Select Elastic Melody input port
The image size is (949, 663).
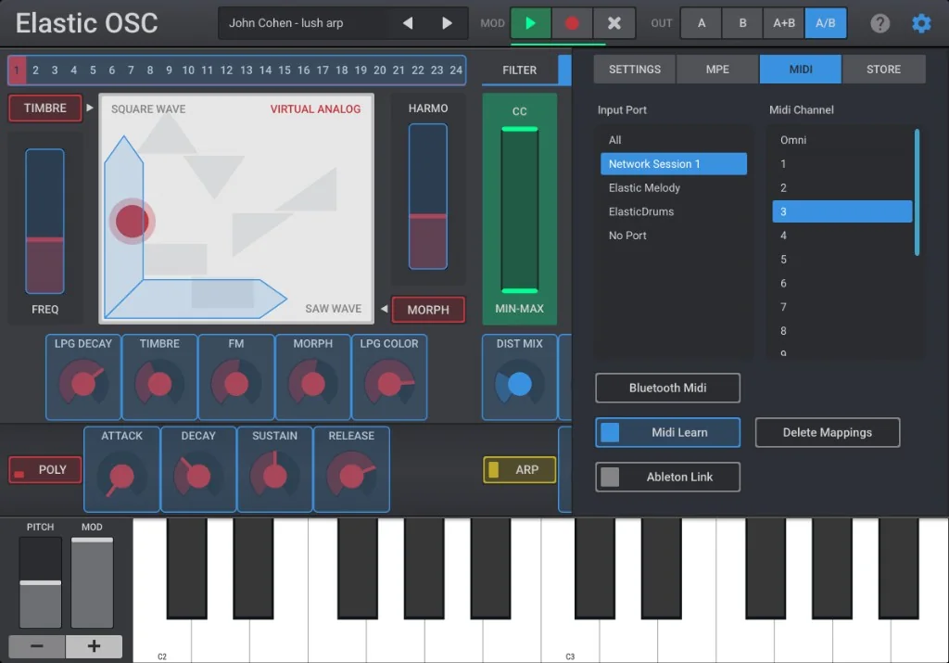(673, 187)
